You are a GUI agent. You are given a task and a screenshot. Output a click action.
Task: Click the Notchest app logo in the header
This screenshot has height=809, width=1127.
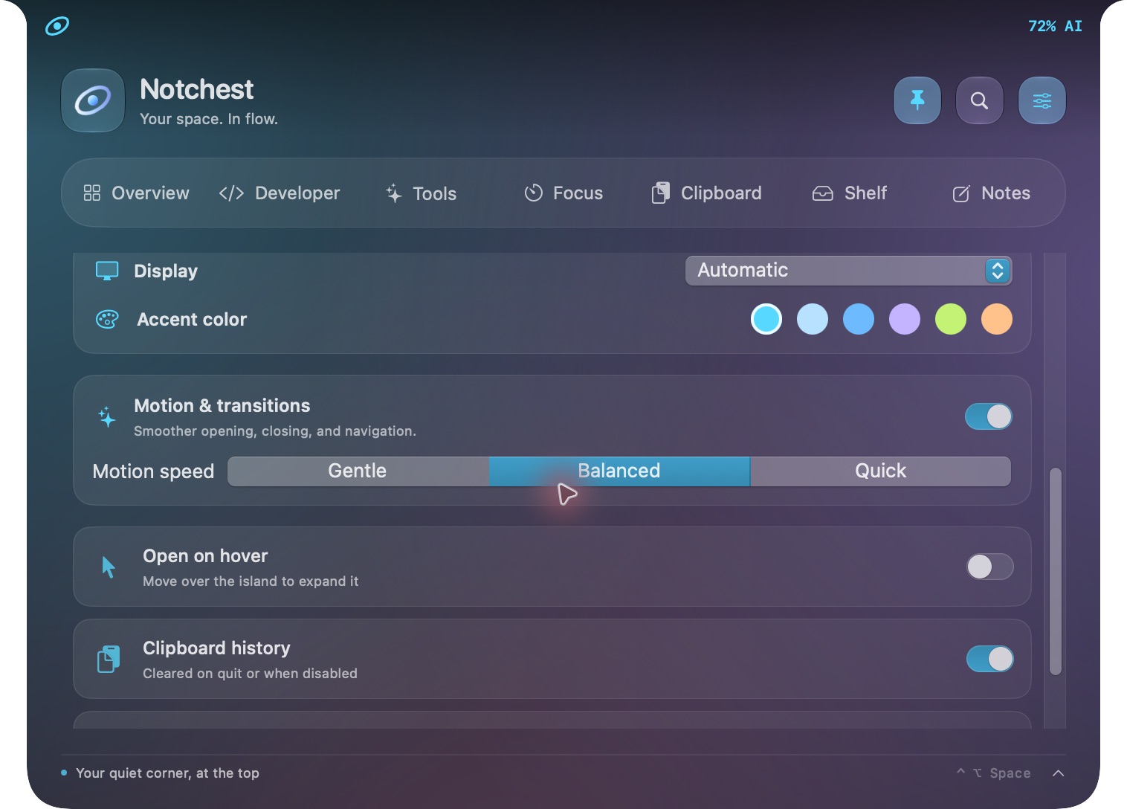click(x=93, y=100)
